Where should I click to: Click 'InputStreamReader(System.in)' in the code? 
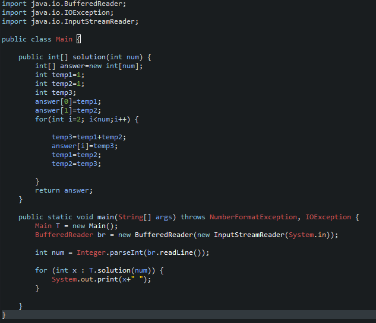click(x=272, y=235)
